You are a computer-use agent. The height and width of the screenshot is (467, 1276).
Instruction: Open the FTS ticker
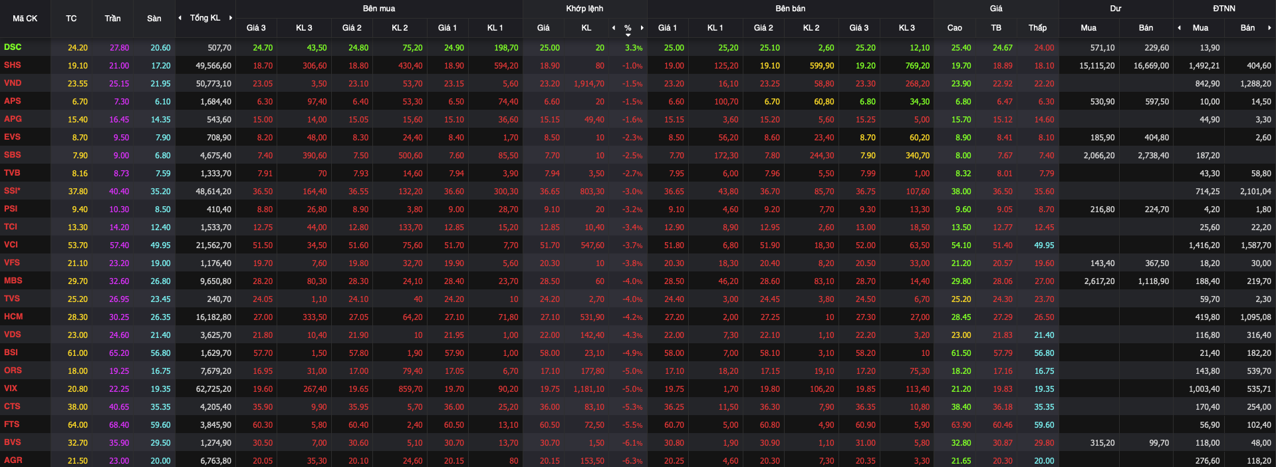coord(12,424)
